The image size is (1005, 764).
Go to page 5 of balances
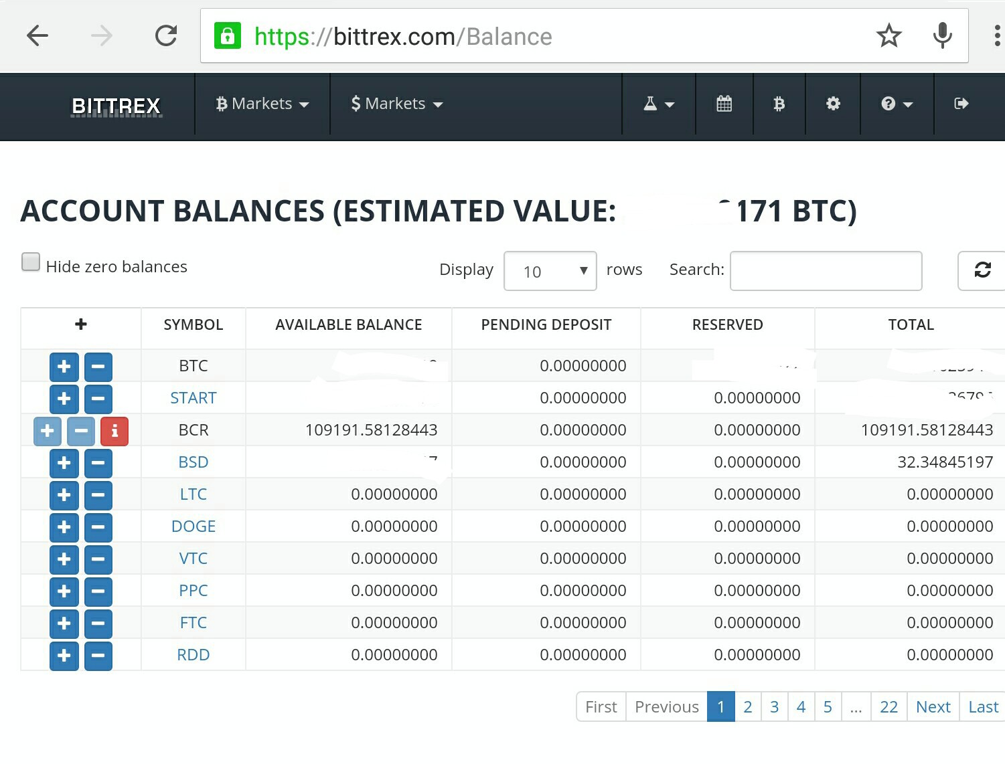click(828, 706)
